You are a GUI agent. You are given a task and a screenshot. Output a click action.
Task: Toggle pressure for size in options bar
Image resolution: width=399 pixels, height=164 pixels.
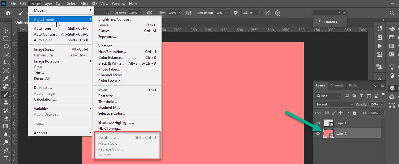pyautogui.click(x=267, y=13)
